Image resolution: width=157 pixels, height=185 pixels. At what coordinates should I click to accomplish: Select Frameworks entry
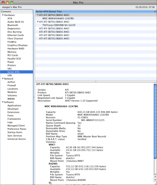pos(14,119)
